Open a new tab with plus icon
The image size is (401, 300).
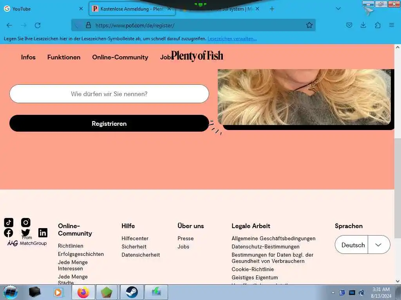click(272, 9)
